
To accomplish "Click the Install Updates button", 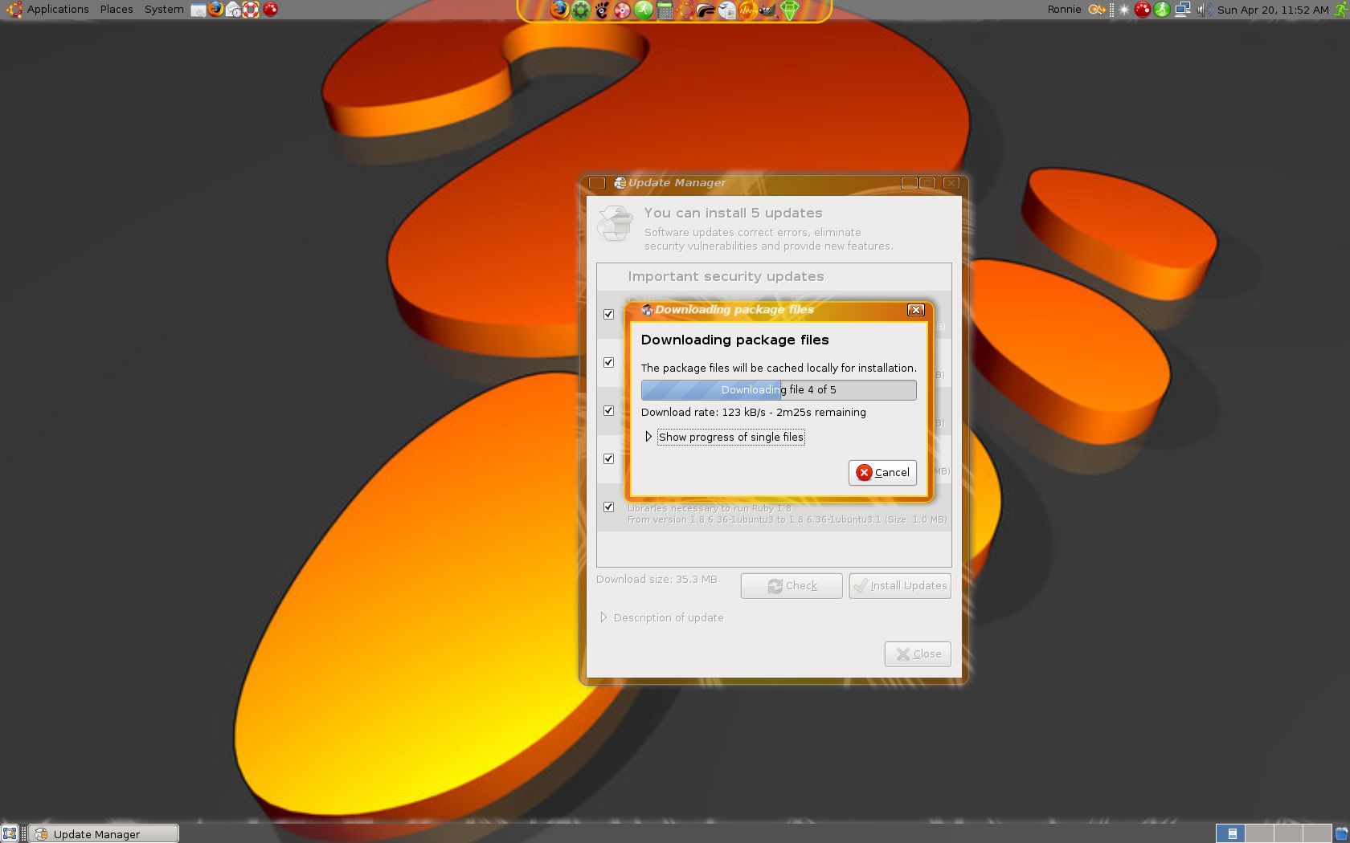I will tap(900, 585).
